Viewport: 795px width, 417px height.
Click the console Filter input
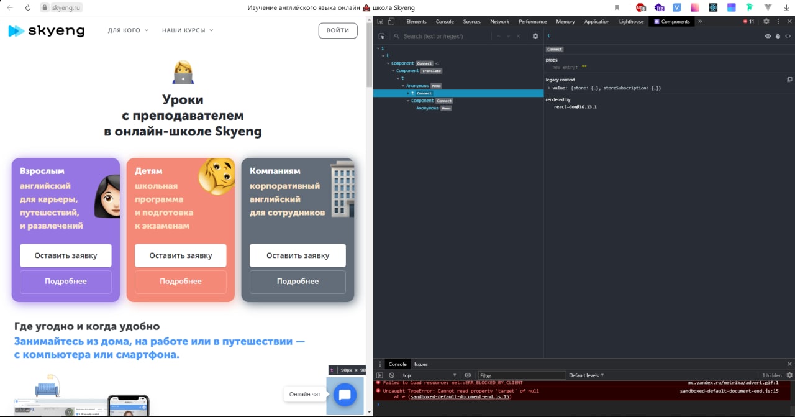(522, 375)
